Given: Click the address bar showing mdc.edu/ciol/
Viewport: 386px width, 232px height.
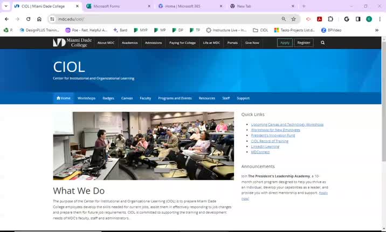Looking at the screenshot, I should 162,19.
